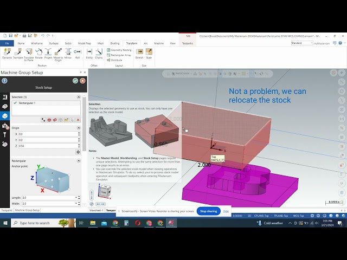
Task: Click the Machine Group Setup panel scrollbar
Action: tap(84, 124)
